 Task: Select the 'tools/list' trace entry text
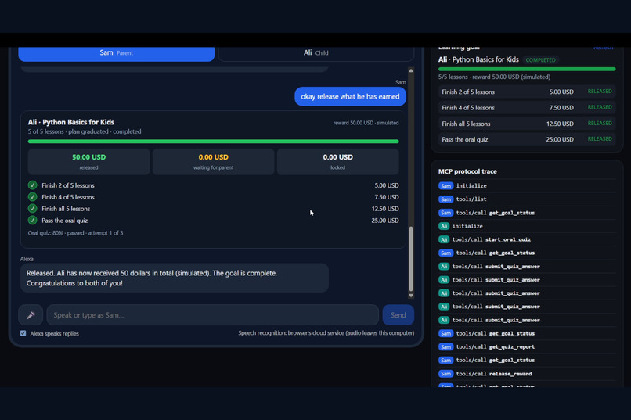pos(471,199)
